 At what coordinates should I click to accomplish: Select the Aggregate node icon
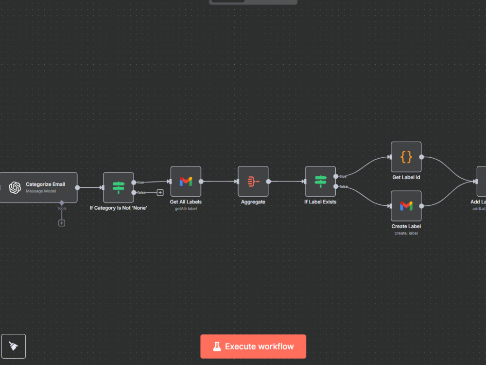click(253, 181)
